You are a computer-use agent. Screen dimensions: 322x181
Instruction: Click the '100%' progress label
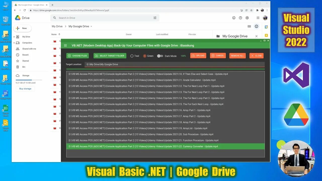point(183,56)
